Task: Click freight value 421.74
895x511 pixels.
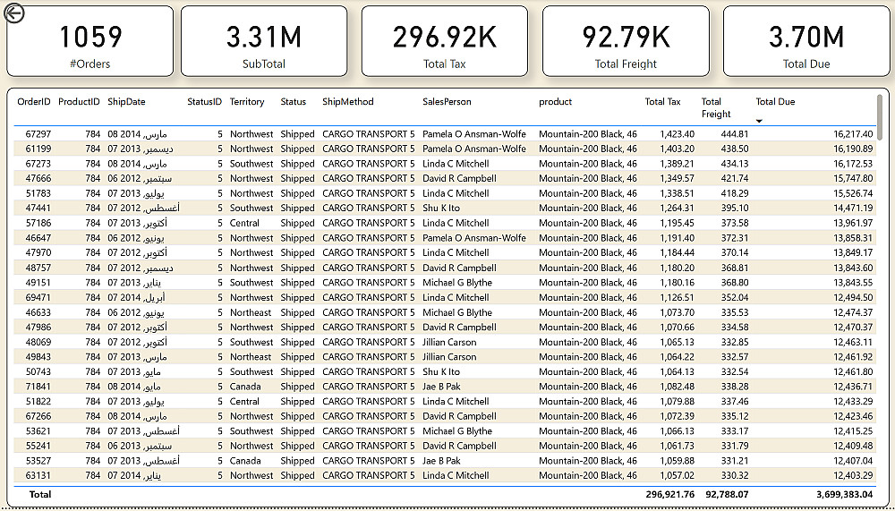Action: tap(735, 179)
